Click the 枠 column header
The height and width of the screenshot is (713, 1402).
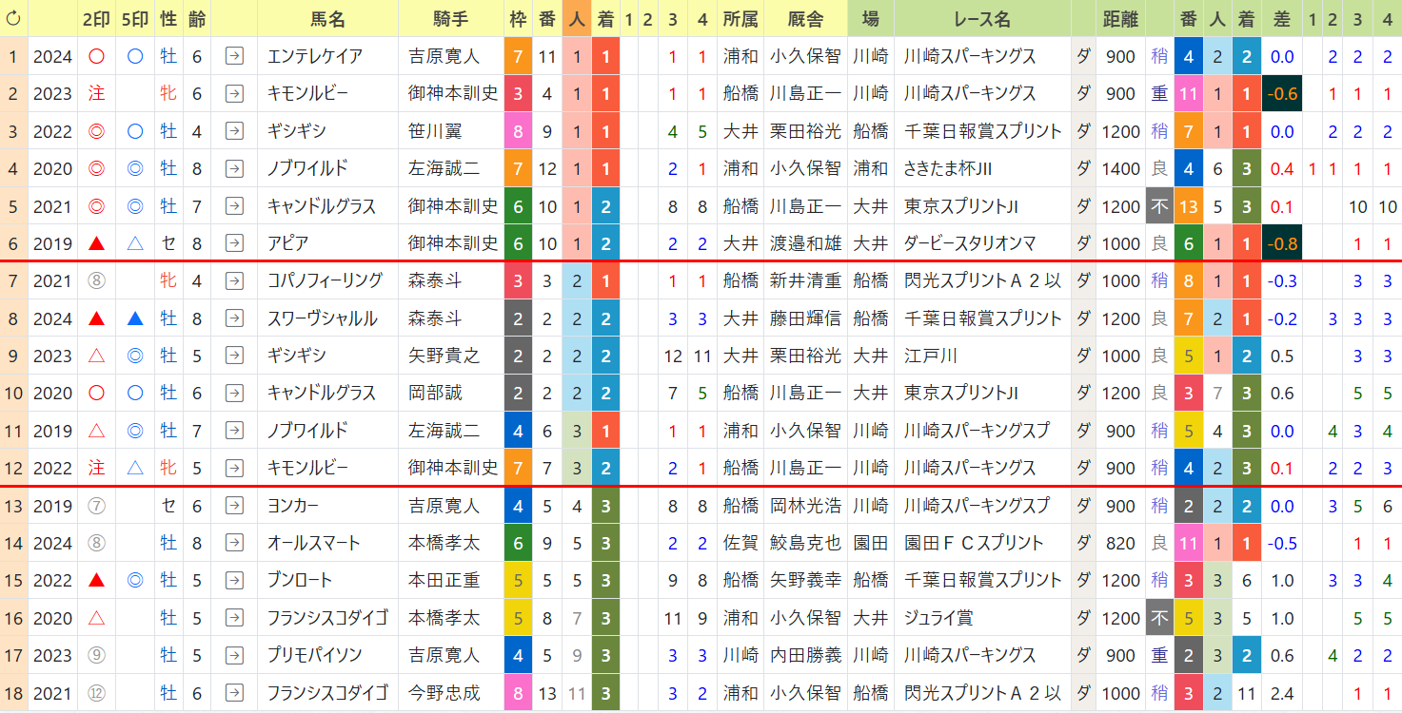[518, 18]
